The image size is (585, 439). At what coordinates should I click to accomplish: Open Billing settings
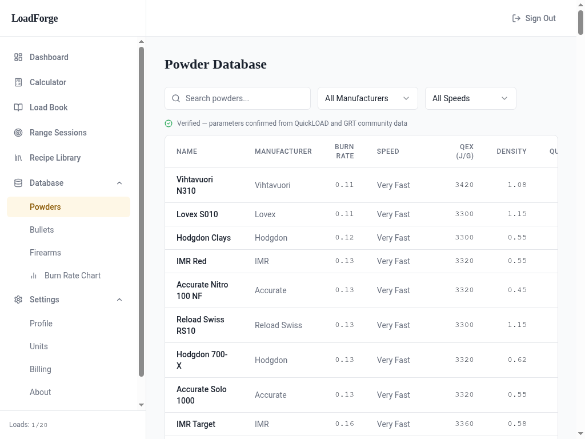pos(69,369)
